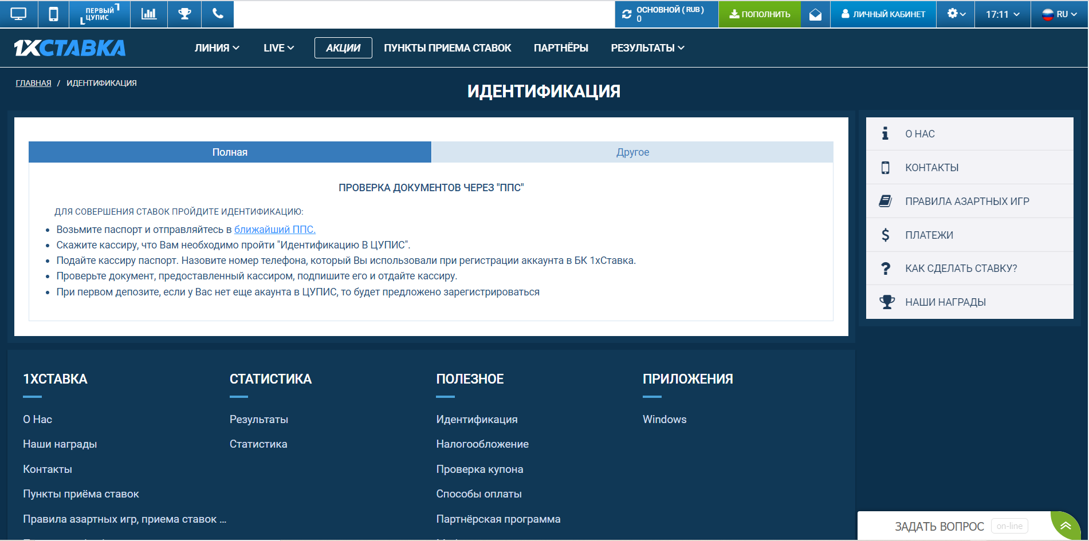Click footer Статистика link
This screenshot has height=541, width=1089.
[x=258, y=444]
